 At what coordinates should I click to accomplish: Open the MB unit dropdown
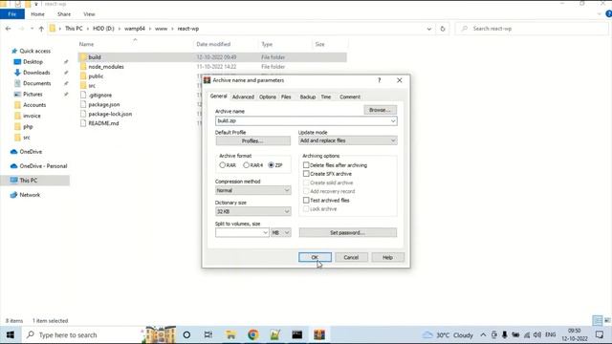(280, 232)
